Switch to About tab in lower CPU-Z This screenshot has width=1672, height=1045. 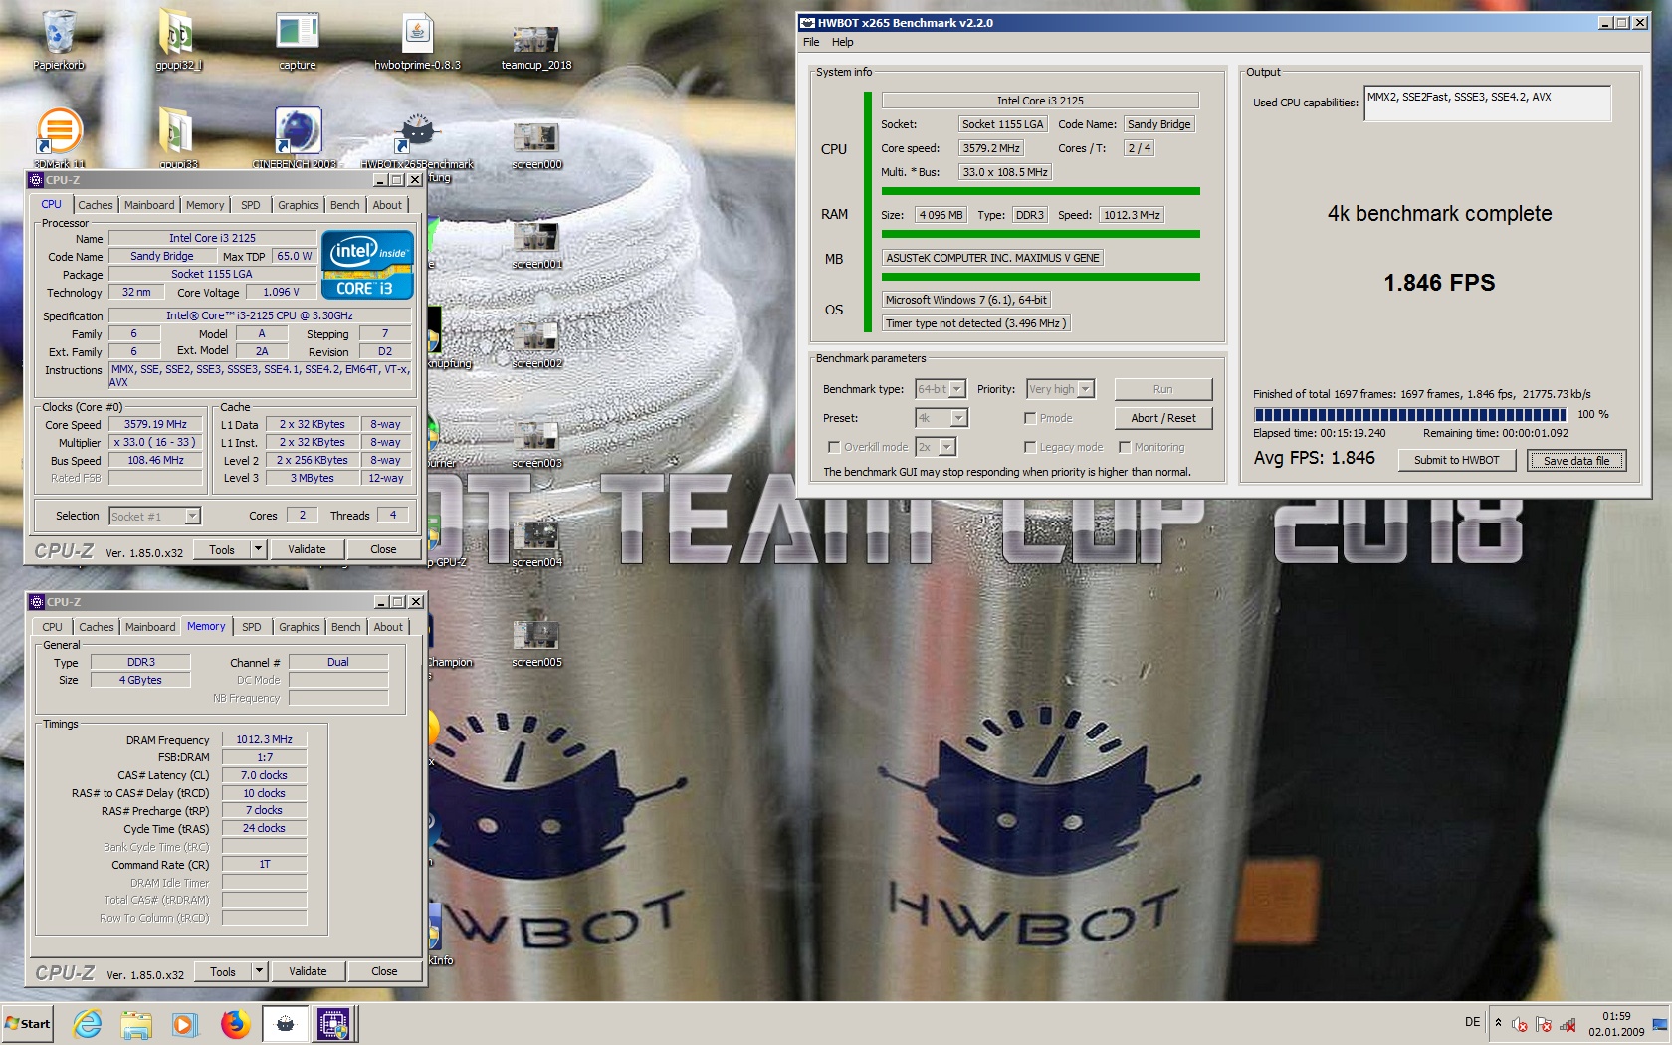click(388, 627)
